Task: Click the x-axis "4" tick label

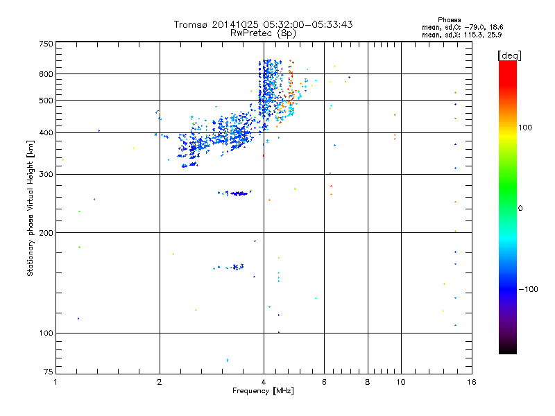Action: pos(264,382)
